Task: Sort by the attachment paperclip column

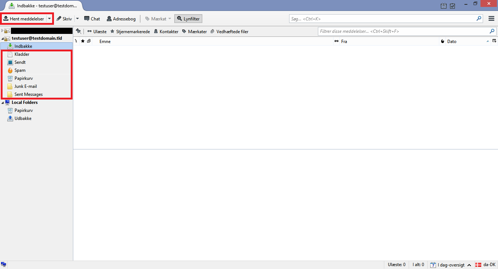Action: (x=89, y=41)
